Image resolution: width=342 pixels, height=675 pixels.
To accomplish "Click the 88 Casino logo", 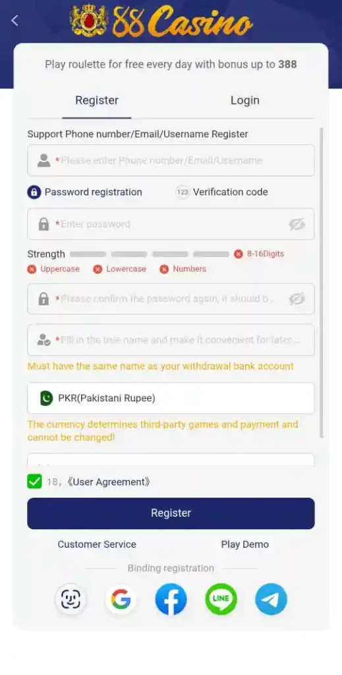I will pyautogui.click(x=161, y=20).
